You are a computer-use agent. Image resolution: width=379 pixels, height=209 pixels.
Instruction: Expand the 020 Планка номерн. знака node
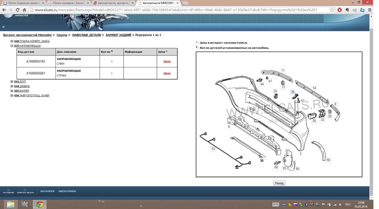pyautogui.click(x=12, y=41)
